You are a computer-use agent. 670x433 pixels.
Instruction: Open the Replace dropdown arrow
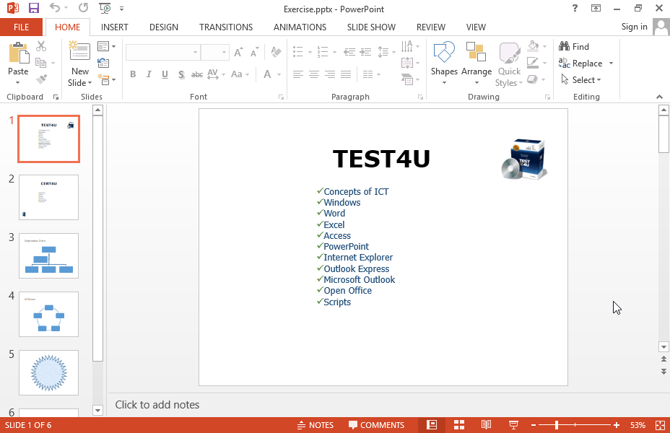611,64
